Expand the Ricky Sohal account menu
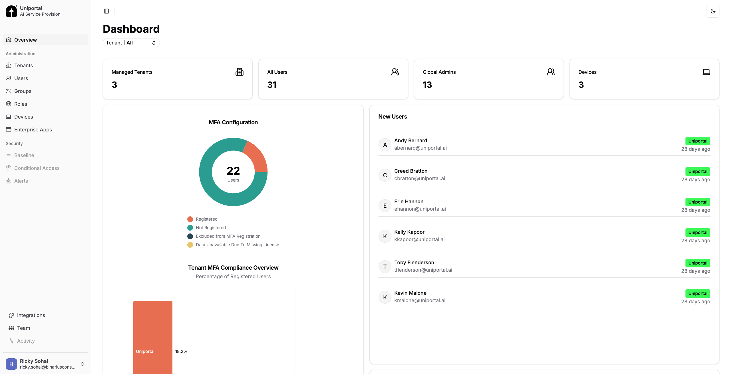Viewport: 730px width, 374px height. (x=83, y=364)
